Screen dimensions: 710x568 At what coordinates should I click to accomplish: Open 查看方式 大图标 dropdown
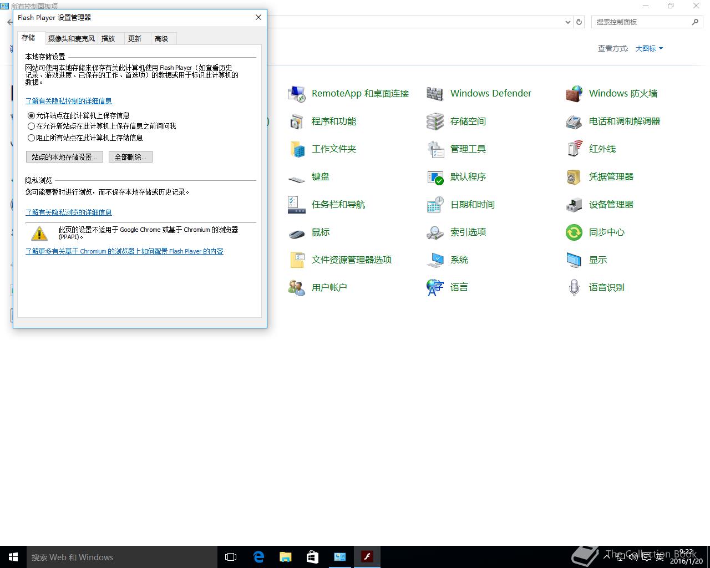click(649, 48)
